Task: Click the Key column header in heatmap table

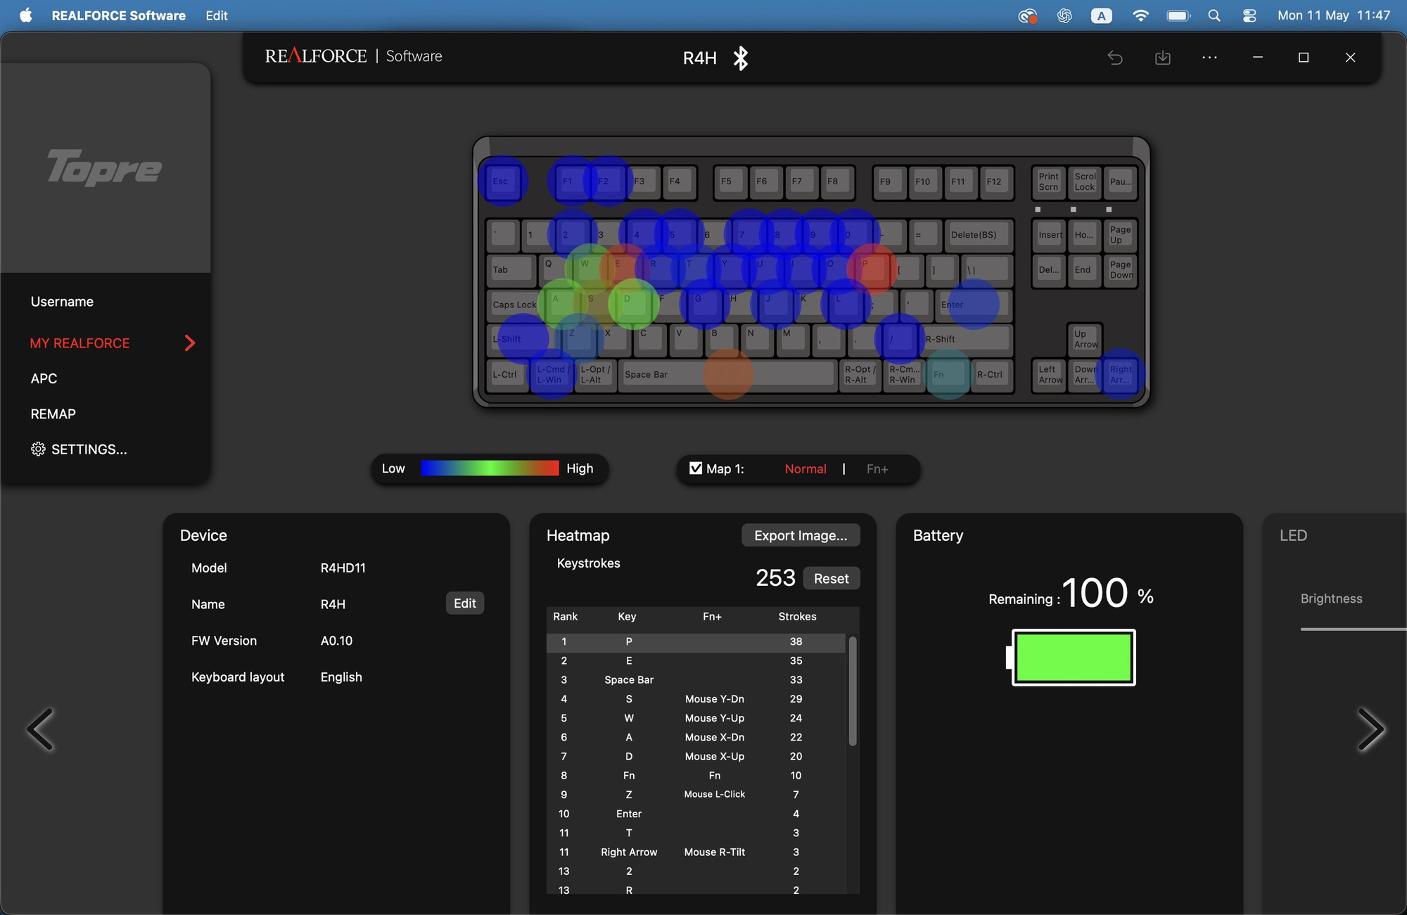Action: coord(627,617)
